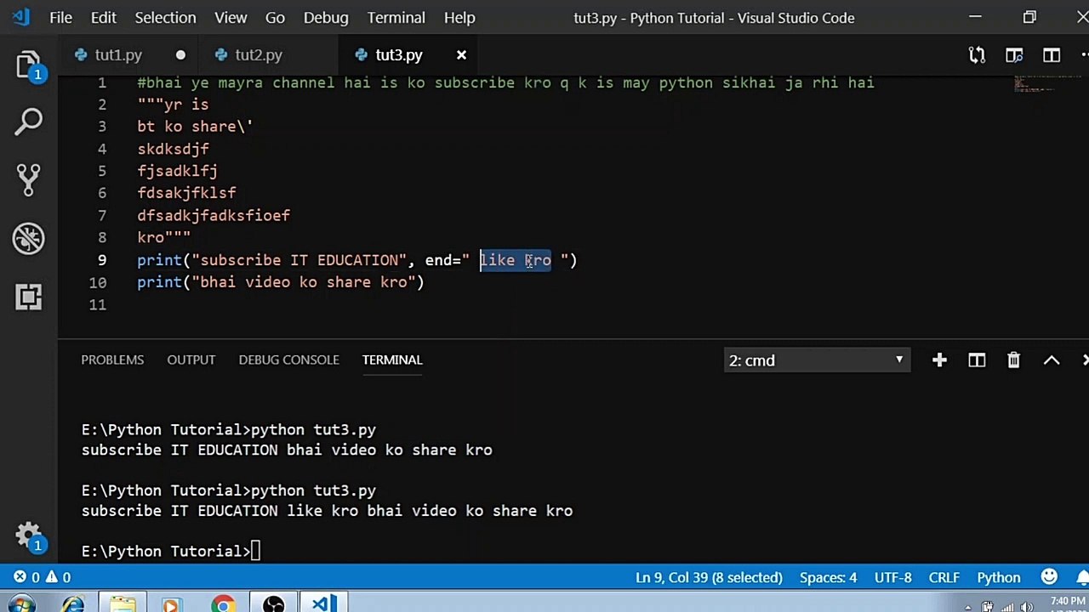Show the OUTPUT panel tab
Image resolution: width=1089 pixels, height=612 pixels.
191,360
